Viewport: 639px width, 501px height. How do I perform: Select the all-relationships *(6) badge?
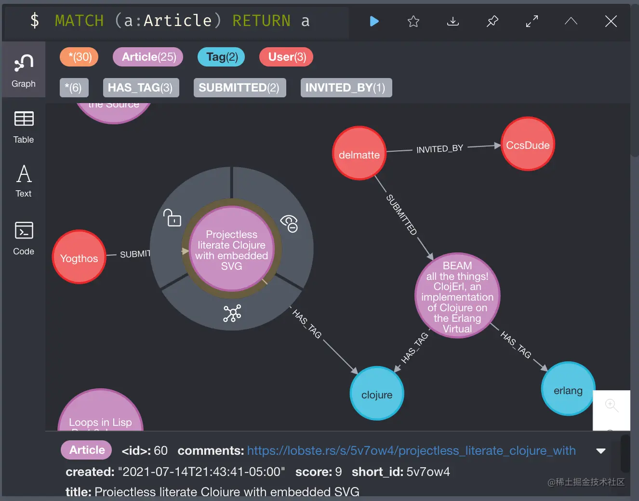pyautogui.click(x=74, y=88)
